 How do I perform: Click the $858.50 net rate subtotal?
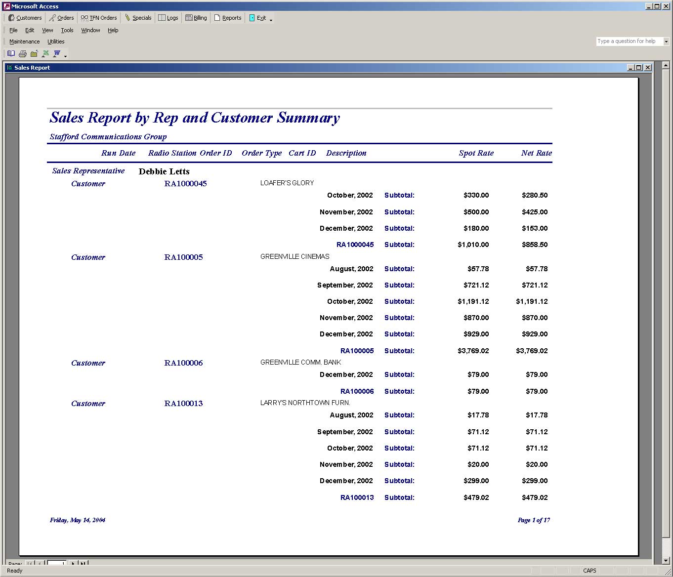(535, 245)
